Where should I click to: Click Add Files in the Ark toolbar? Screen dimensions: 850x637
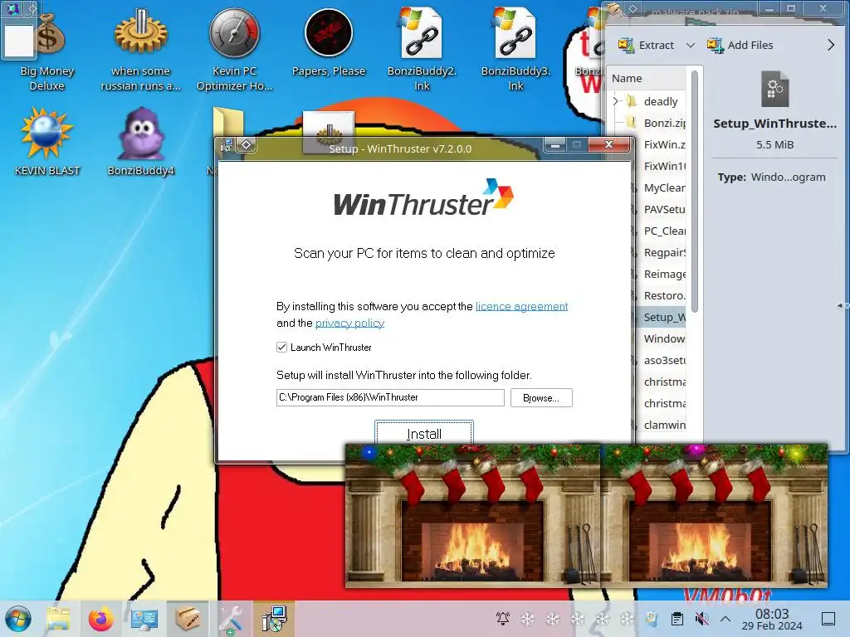click(740, 45)
